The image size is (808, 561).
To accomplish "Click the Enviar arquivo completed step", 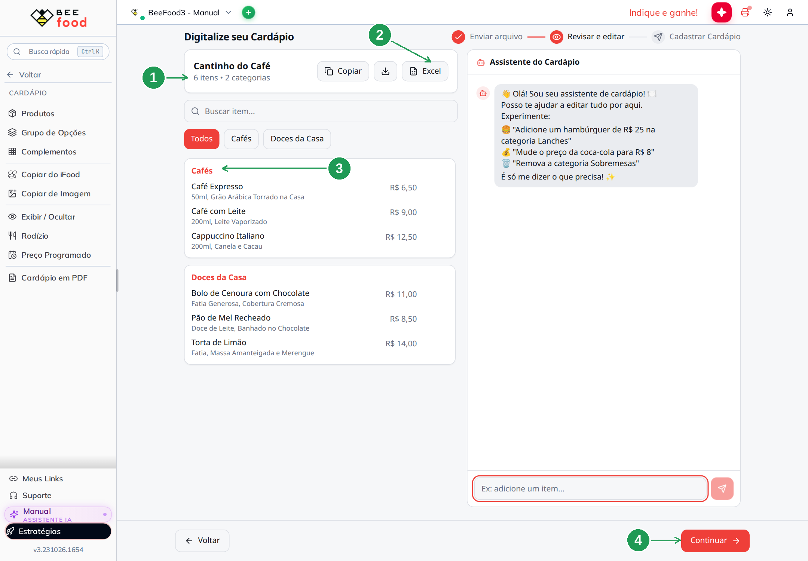I will coord(487,37).
